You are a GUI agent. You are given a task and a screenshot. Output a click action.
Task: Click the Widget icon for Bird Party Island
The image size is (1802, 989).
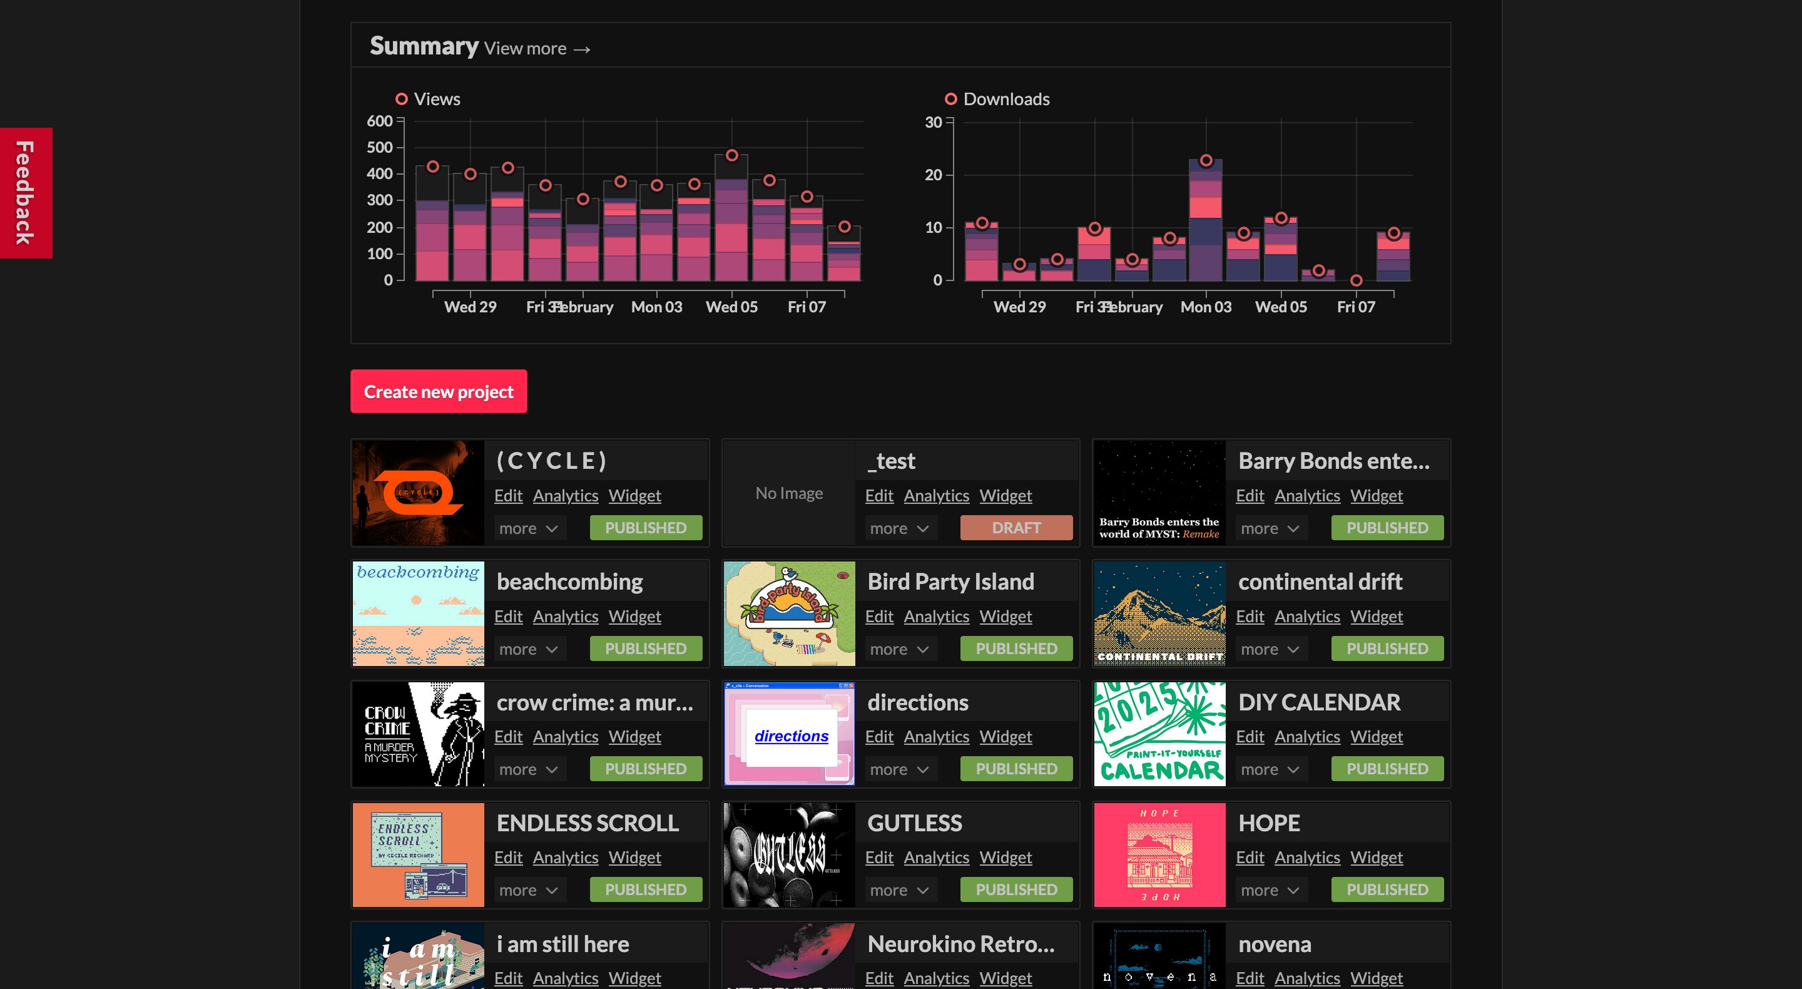[x=1006, y=615]
